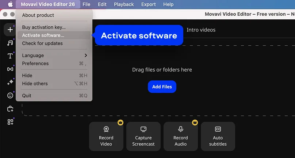The image size is (295, 158).
Task: Click the crown badge on Record Audio
Action: click(195, 123)
